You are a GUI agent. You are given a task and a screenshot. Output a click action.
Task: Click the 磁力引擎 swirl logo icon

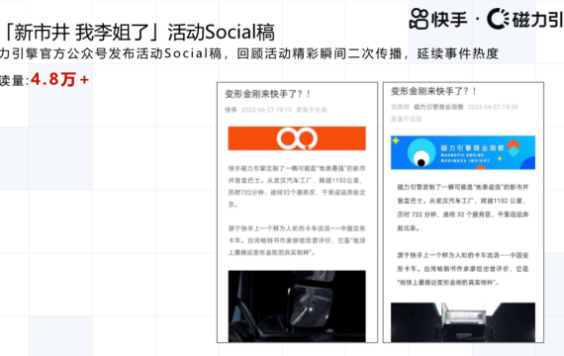pyautogui.click(x=498, y=19)
